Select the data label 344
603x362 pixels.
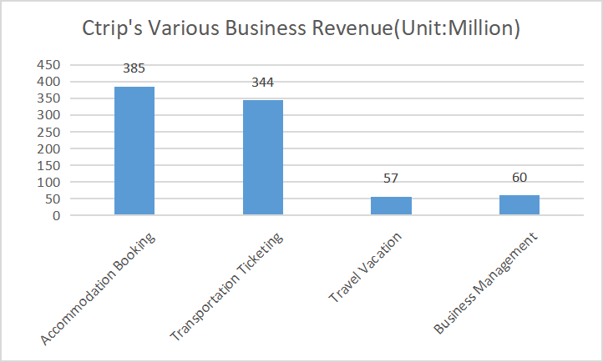point(262,82)
